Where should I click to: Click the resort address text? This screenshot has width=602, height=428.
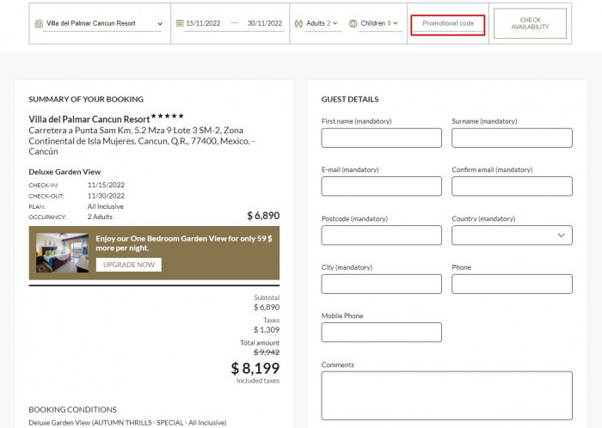(142, 141)
